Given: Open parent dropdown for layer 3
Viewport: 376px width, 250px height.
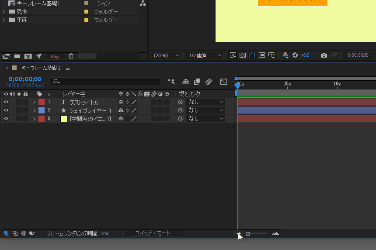Looking at the screenshot, I should coord(205,119).
